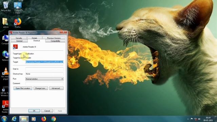
Task: Click Cancel in Properties dialog
Action: coord(47,111)
